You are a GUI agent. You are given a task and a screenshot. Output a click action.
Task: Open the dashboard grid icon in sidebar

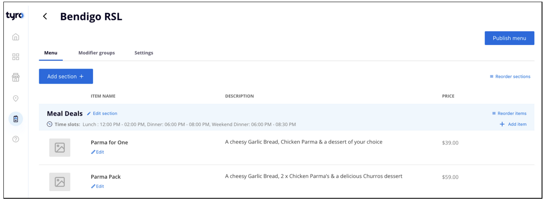[x=16, y=57]
